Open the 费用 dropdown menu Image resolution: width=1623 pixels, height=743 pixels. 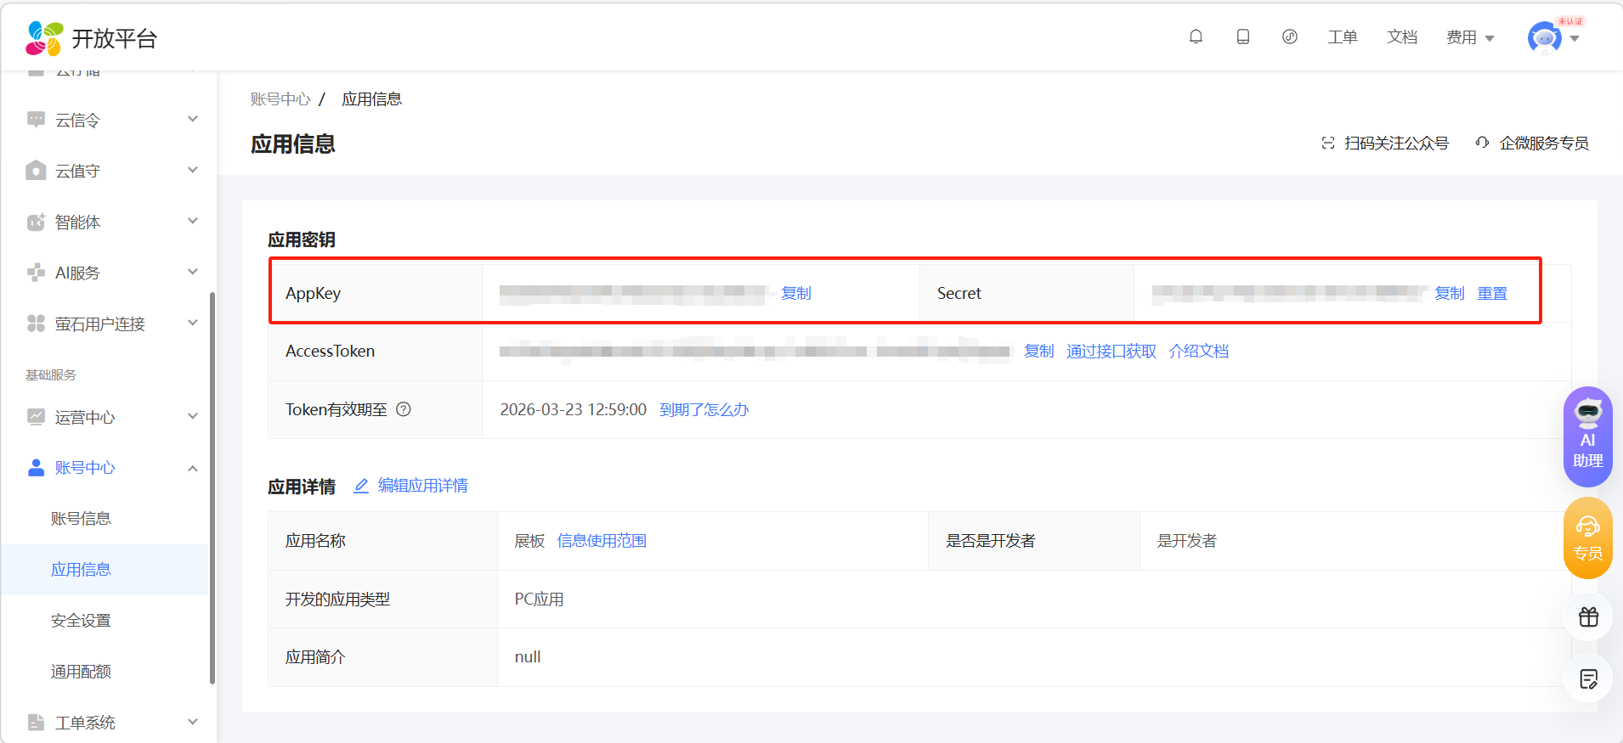[1469, 37]
